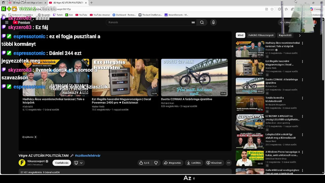Show more filter chips with right chevron
The width and height of the screenshot is (325, 183).
[x=300, y=35]
